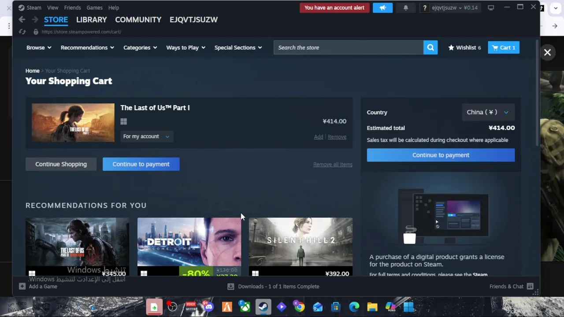Click Add a Game plus icon
Screen dimensions: 564x317
[22, 286]
